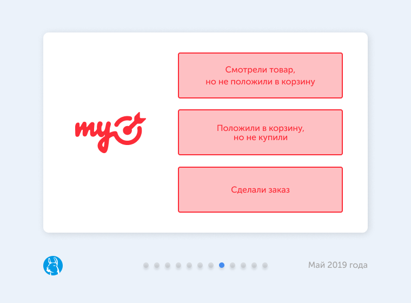Go to the last pagination dot
Screen dimensions: 411x303
point(265,265)
